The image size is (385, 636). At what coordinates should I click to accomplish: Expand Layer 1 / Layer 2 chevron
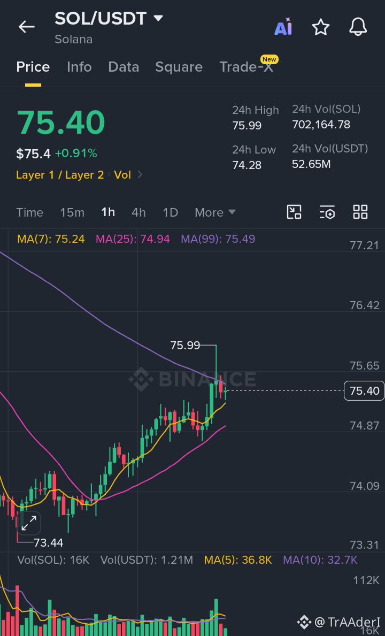(x=140, y=174)
